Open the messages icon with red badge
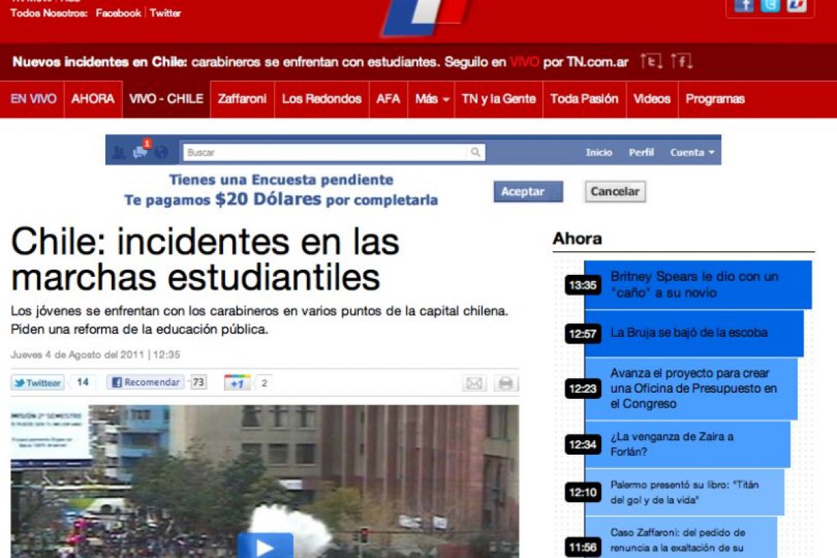837x558 pixels. (x=142, y=150)
